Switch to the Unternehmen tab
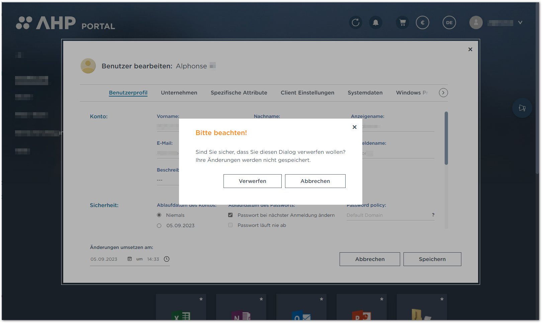The width and height of the screenshot is (542, 323). [179, 92]
